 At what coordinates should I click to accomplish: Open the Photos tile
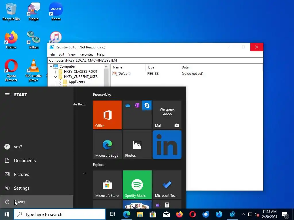click(x=137, y=145)
